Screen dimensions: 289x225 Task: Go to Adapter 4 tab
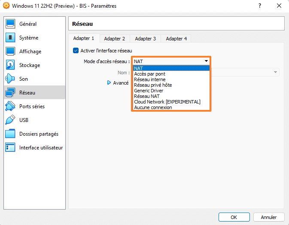point(176,39)
